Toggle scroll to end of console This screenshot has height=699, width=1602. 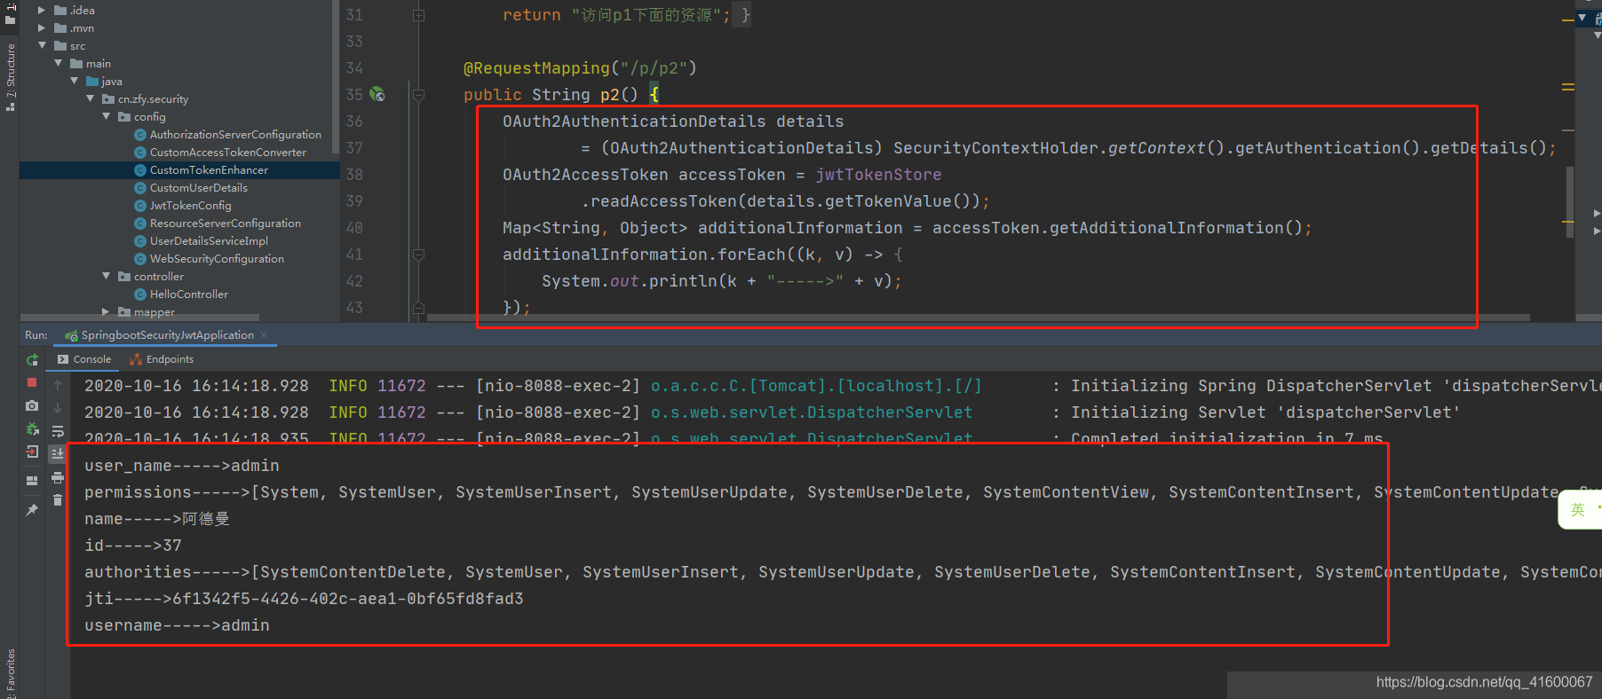(58, 454)
